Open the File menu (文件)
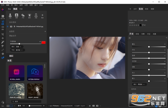This screenshot has width=168, height=108. pos(3,5)
